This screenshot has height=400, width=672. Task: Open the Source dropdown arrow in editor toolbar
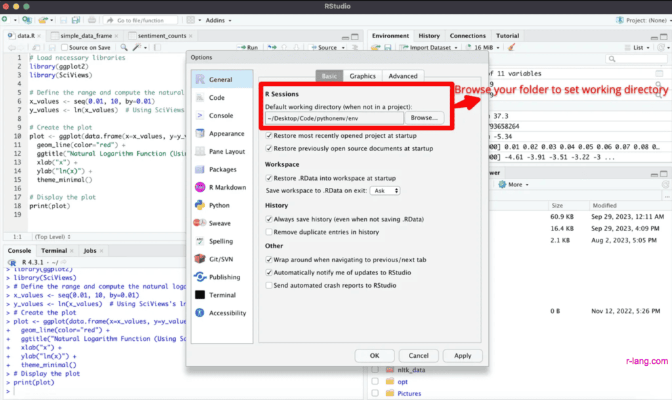coord(343,47)
